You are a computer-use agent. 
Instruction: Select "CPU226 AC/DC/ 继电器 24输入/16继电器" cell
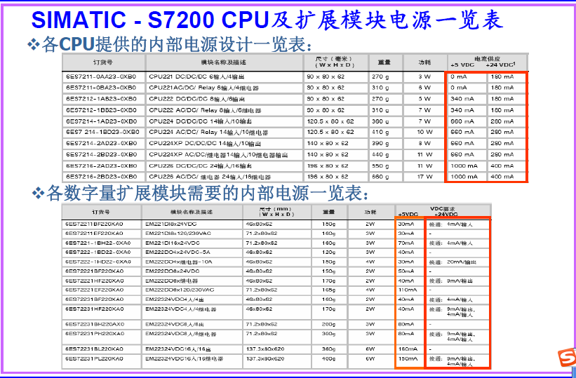point(210,177)
